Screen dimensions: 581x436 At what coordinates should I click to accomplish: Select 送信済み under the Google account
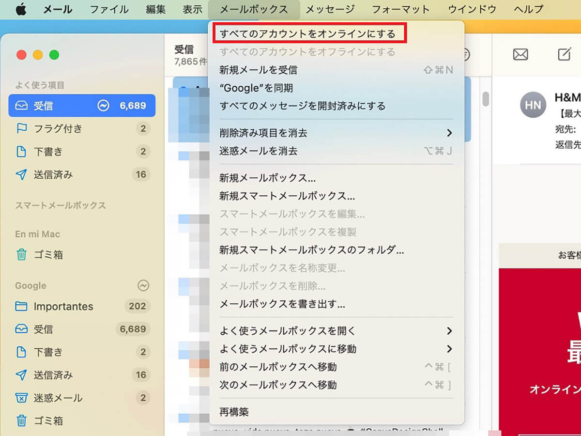pyautogui.click(x=82, y=375)
